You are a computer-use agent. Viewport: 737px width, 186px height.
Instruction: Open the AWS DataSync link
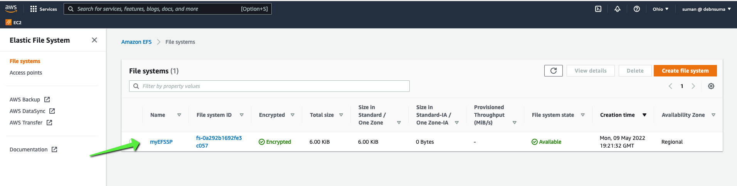click(27, 111)
